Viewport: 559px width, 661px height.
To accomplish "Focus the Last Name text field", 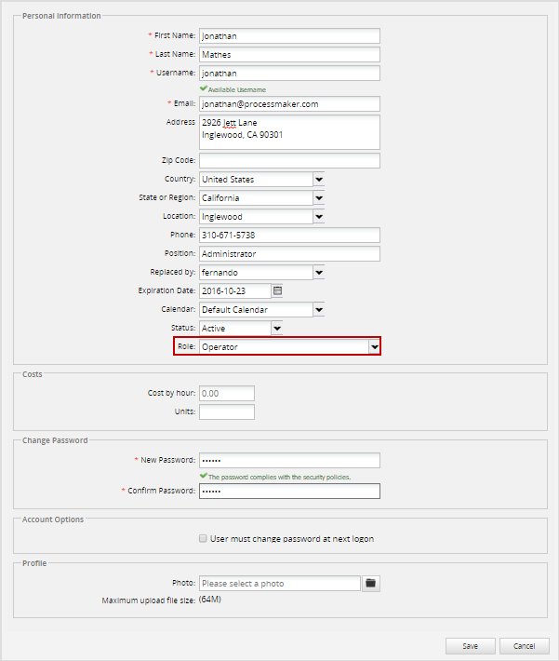I will (x=289, y=55).
